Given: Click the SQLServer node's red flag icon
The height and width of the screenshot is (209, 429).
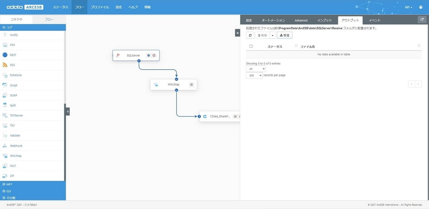Looking at the screenshot, I should (118, 55).
